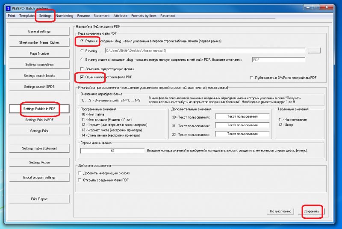Open Settings Print in PDF
Viewport: 342px width, 229px height.
[x=39, y=120]
